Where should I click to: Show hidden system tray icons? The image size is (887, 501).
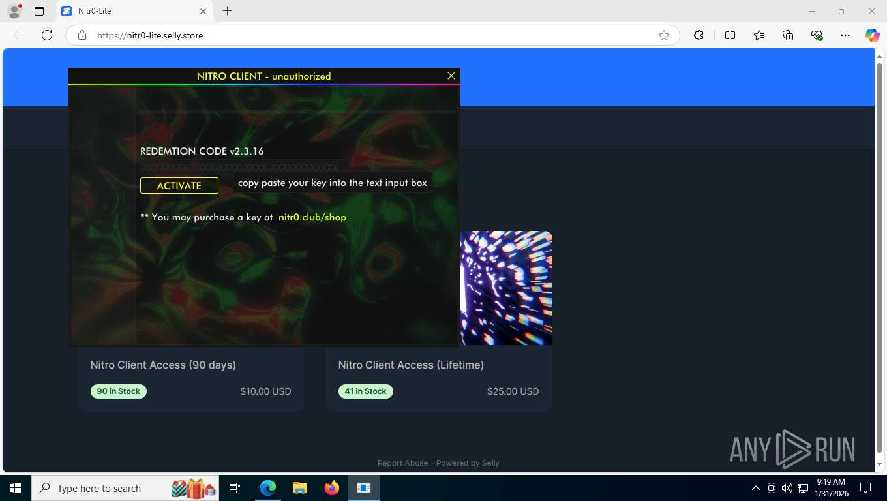coord(756,488)
